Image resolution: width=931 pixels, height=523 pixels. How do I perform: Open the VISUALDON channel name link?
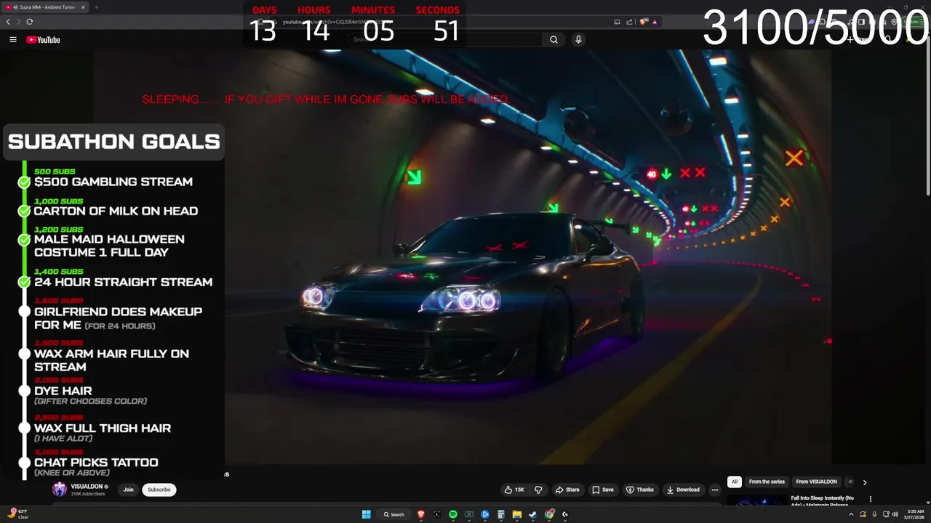pyautogui.click(x=87, y=486)
